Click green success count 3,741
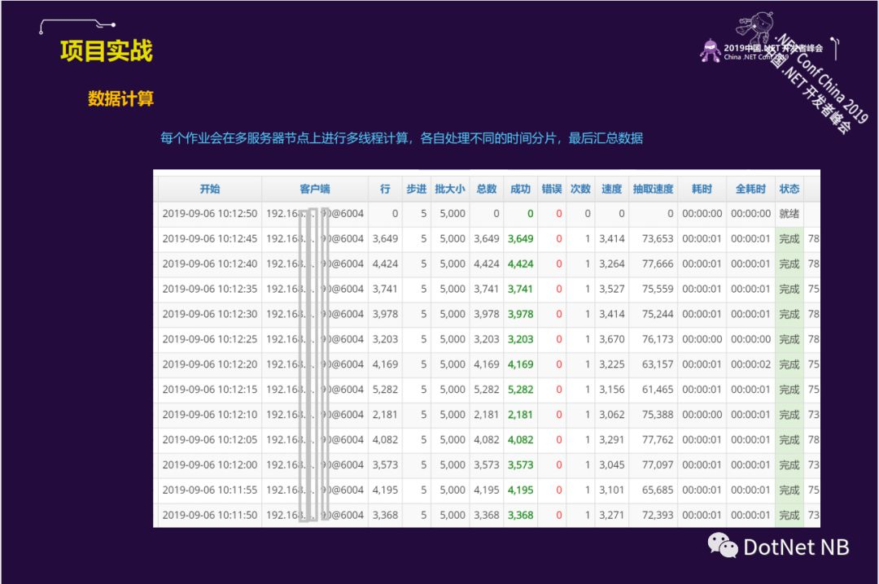 (x=520, y=290)
